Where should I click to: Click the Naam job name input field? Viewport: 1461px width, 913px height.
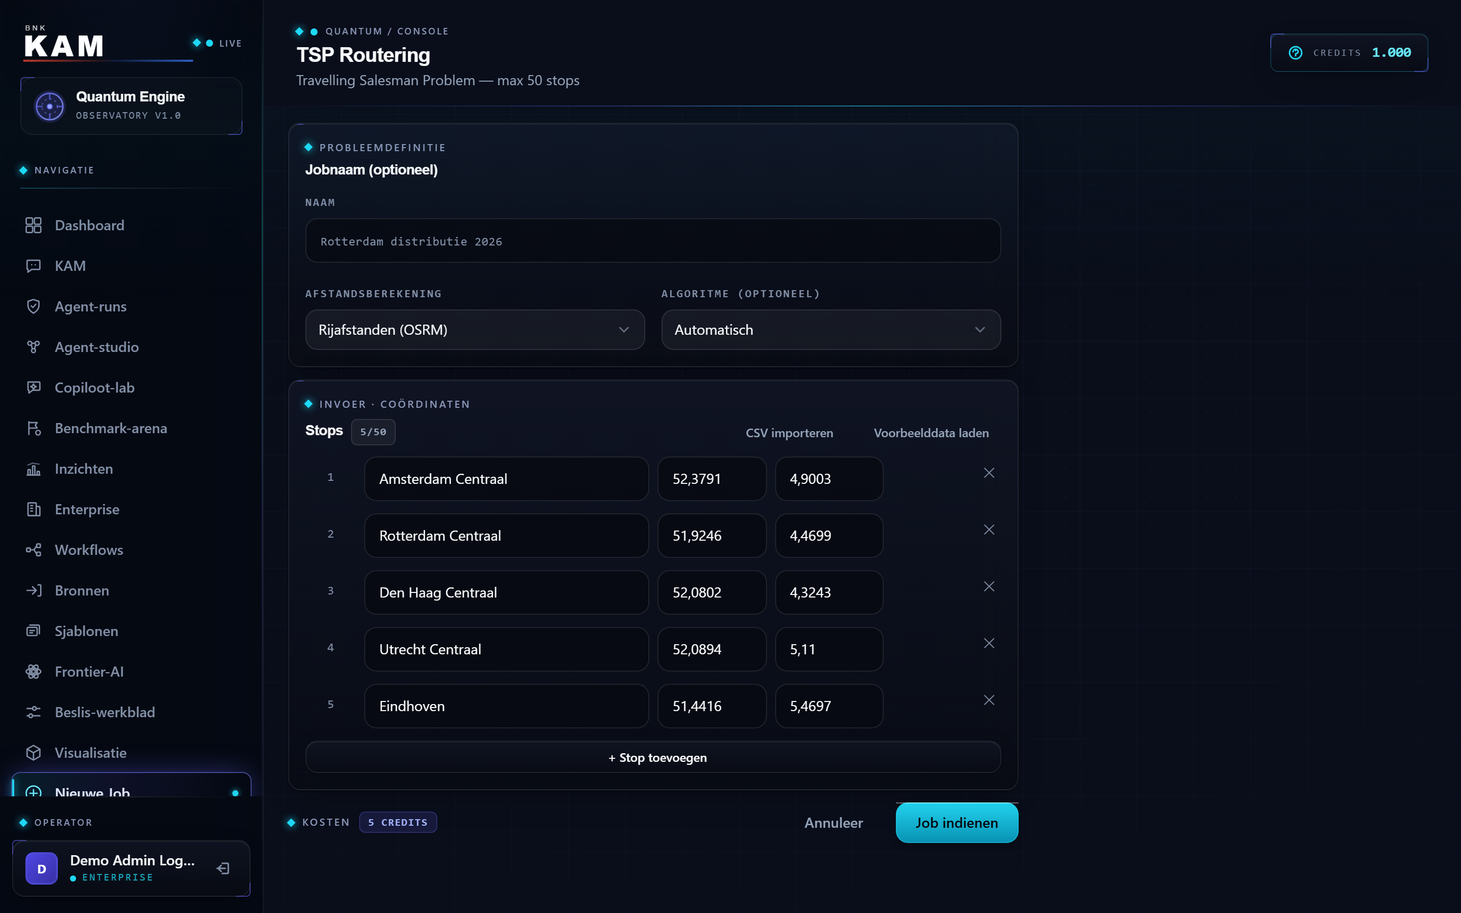coord(653,241)
